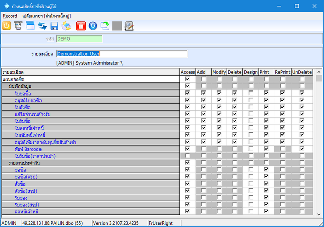Open the Record menu
This screenshot has width=324, height=227.
[x=10, y=16]
